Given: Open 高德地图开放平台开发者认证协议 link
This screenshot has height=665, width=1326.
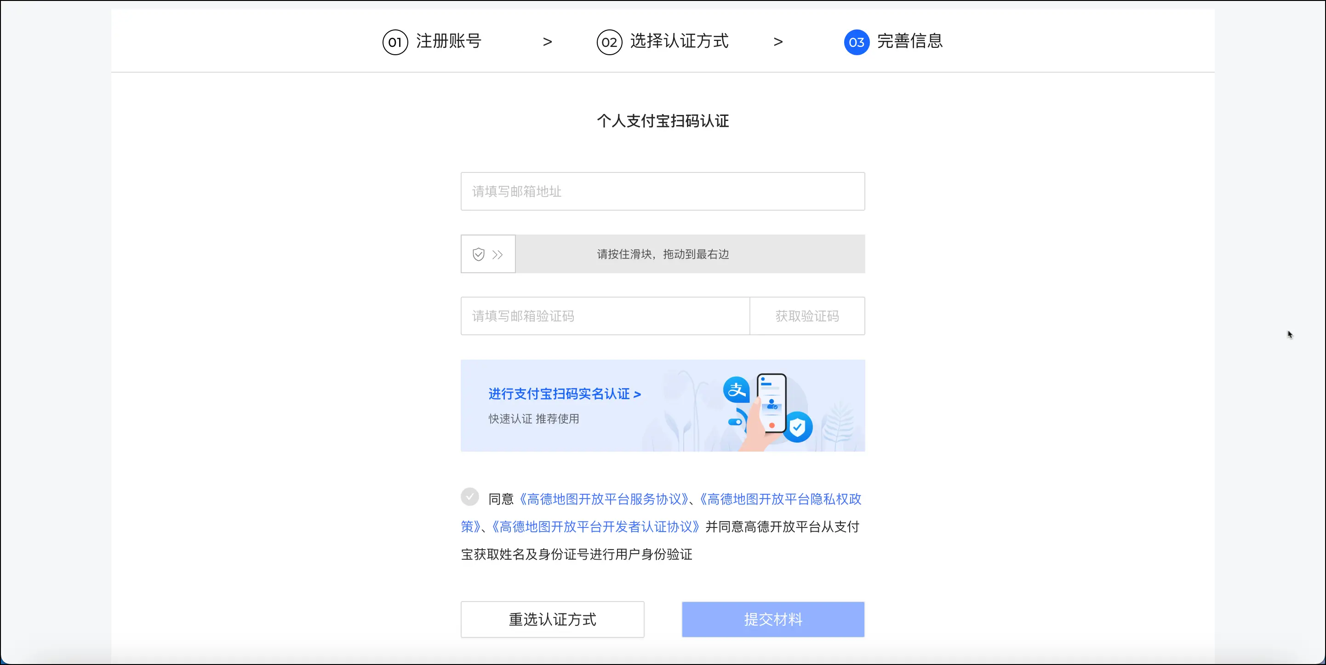Looking at the screenshot, I should 596,527.
